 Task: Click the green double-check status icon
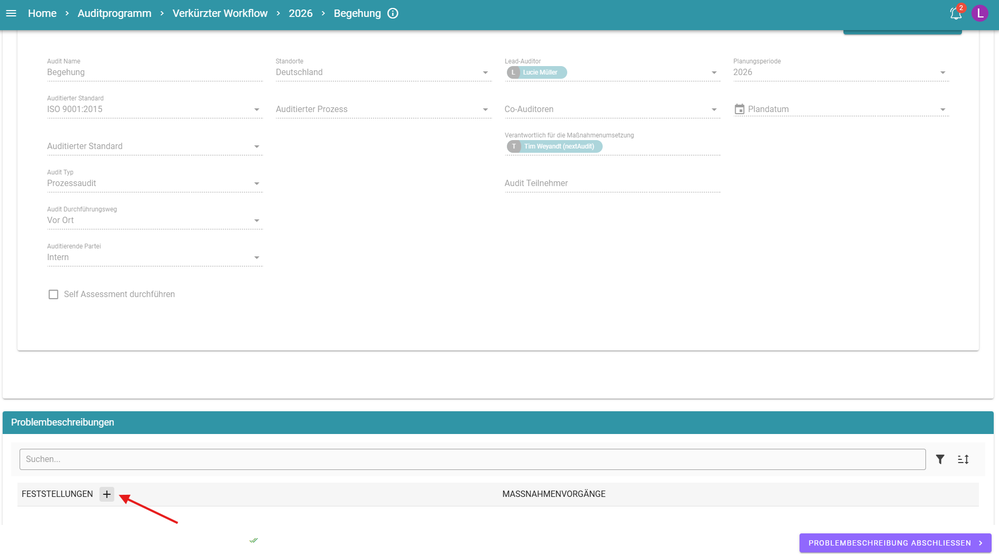click(x=253, y=540)
